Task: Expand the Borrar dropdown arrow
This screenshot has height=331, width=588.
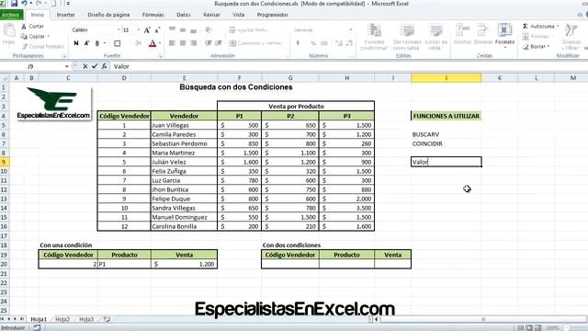Action: click(548, 47)
